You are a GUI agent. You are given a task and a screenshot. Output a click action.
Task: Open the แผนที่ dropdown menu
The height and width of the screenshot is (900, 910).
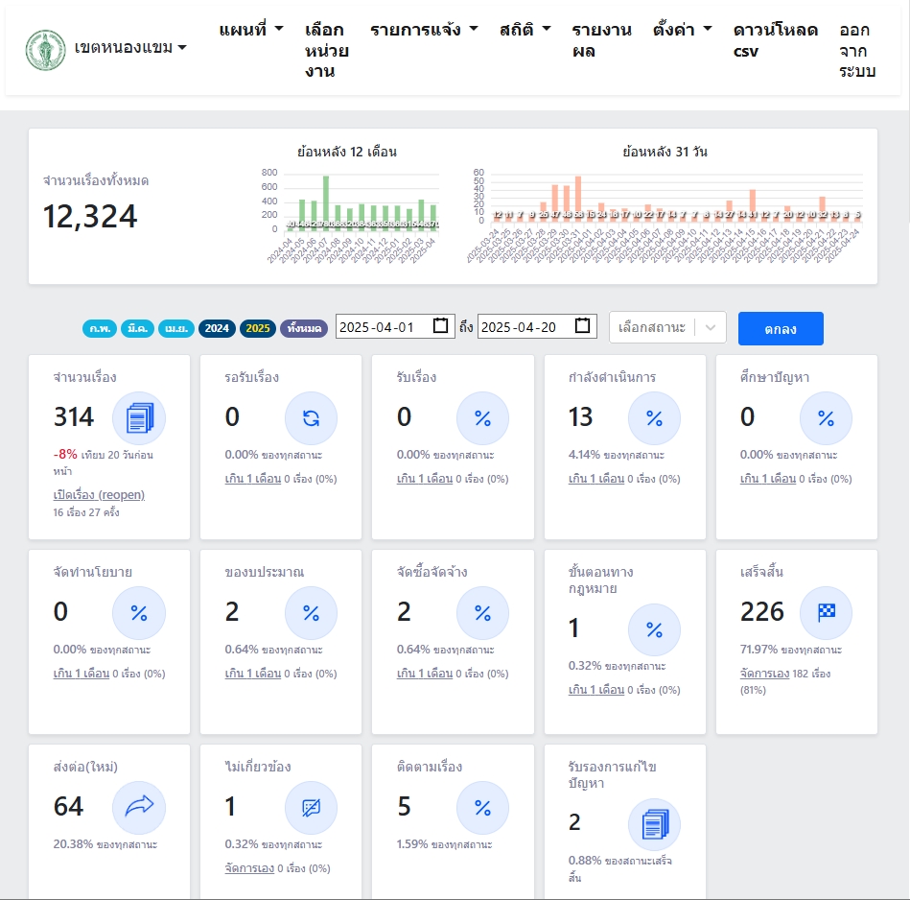pyautogui.click(x=250, y=29)
